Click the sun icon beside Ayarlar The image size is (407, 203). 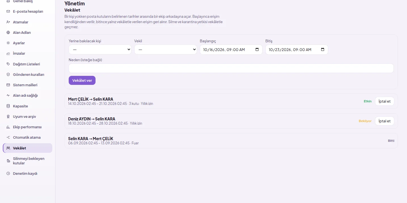tap(8, 43)
